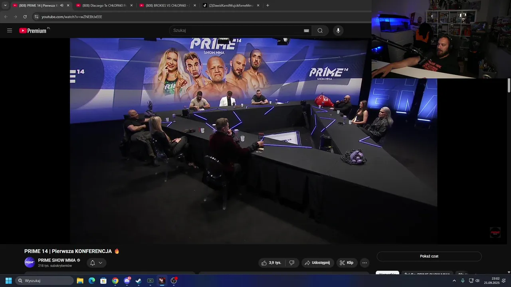Reload the YouTube page
The height and width of the screenshot is (287, 511).
(25, 17)
